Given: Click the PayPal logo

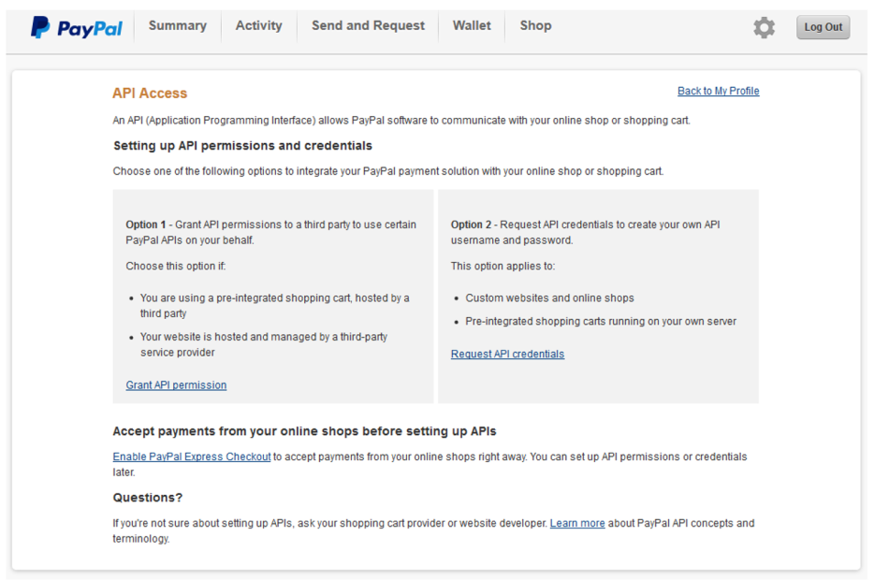Looking at the screenshot, I should click(77, 27).
